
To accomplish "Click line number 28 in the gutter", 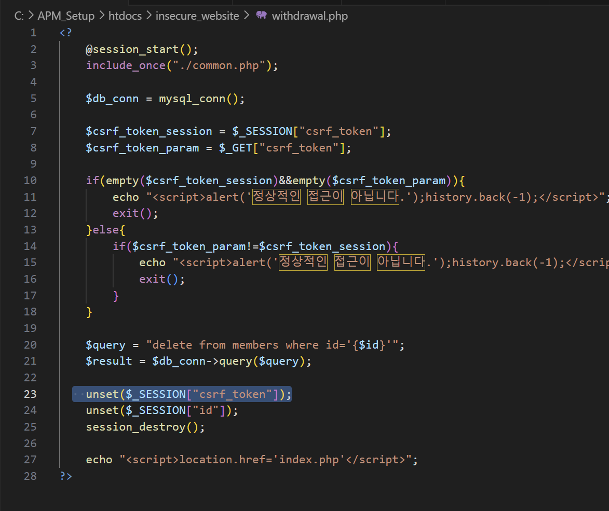I will pos(30,476).
